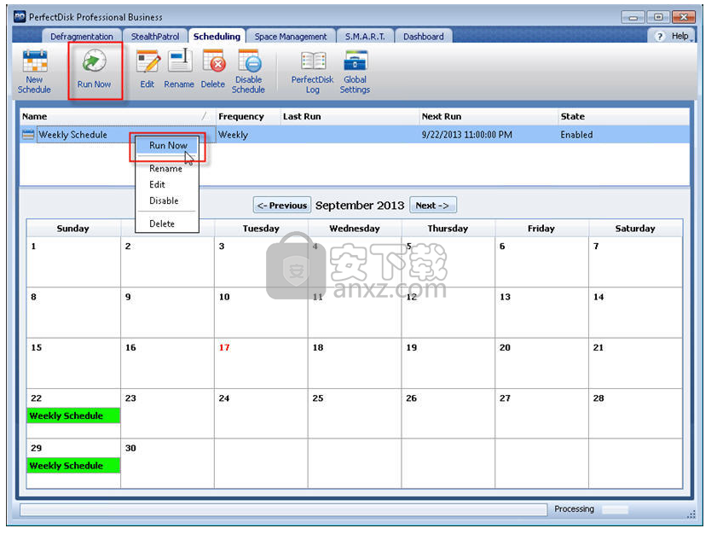Switch to the Defragmentation tab
This screenshot has width=717, height=534.
(x=82, y=37)
